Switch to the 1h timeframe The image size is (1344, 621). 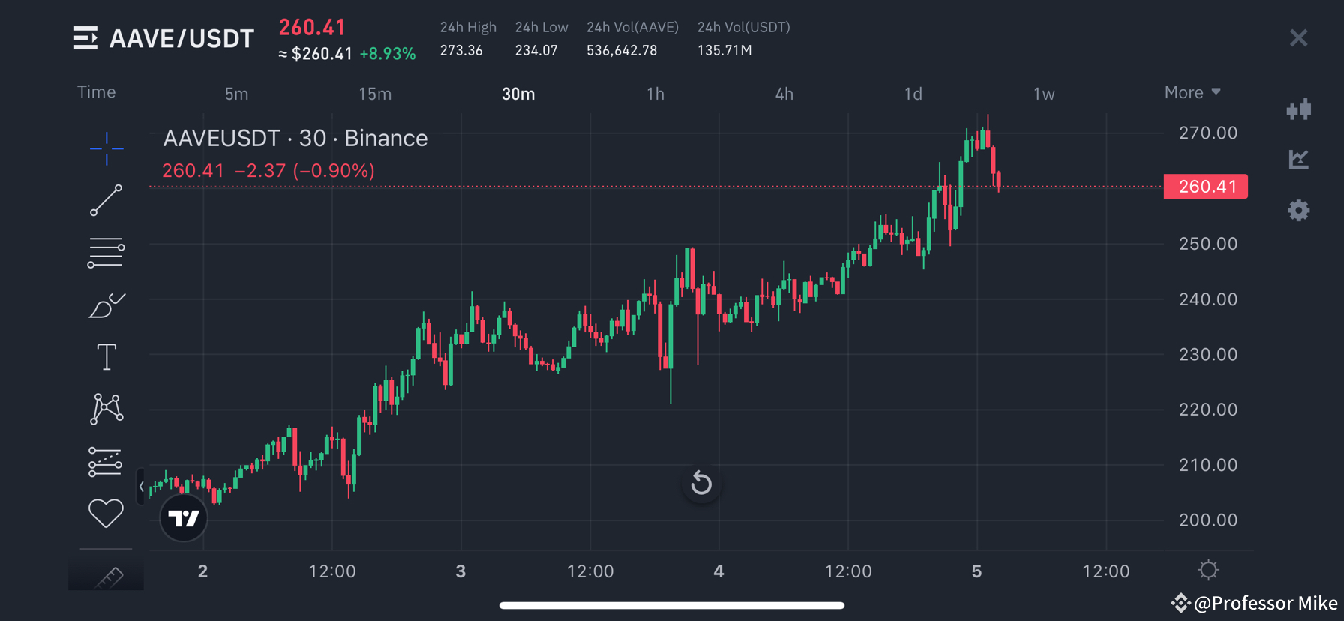click(x=655, y=94)
